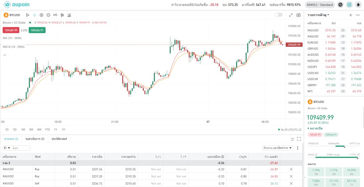Open the รายการเฝ้าดู watchlist dropdown

coord(318,15)
